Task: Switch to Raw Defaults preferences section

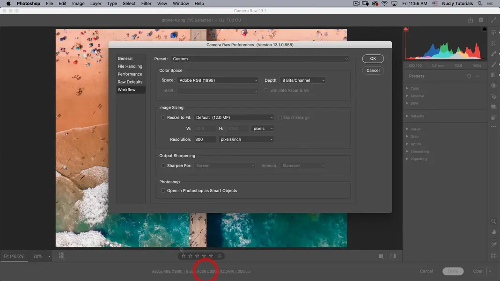Action: pos(130,82)
